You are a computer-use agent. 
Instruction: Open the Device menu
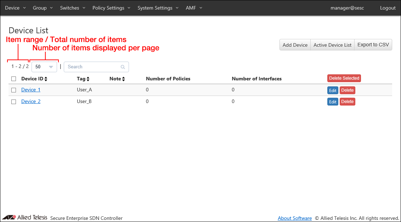pos(15,8)
